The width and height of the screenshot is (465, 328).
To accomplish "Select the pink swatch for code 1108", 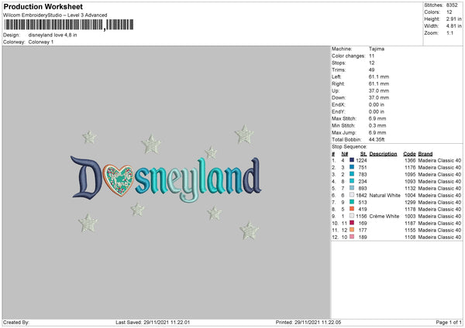I will pos(352,237).
